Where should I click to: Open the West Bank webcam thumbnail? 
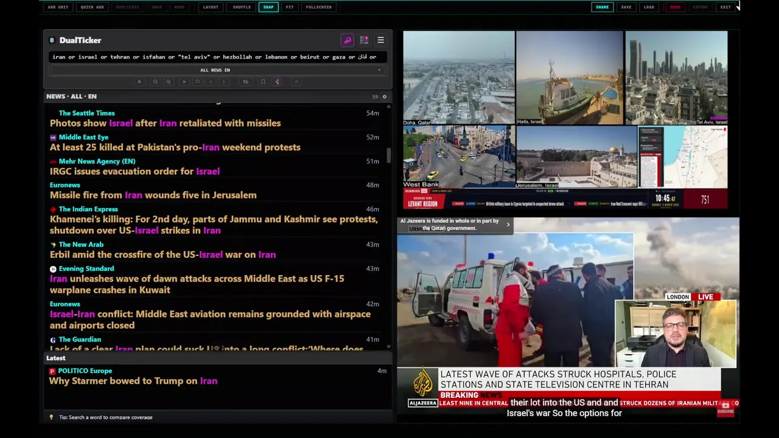click(x=459, y=157)
